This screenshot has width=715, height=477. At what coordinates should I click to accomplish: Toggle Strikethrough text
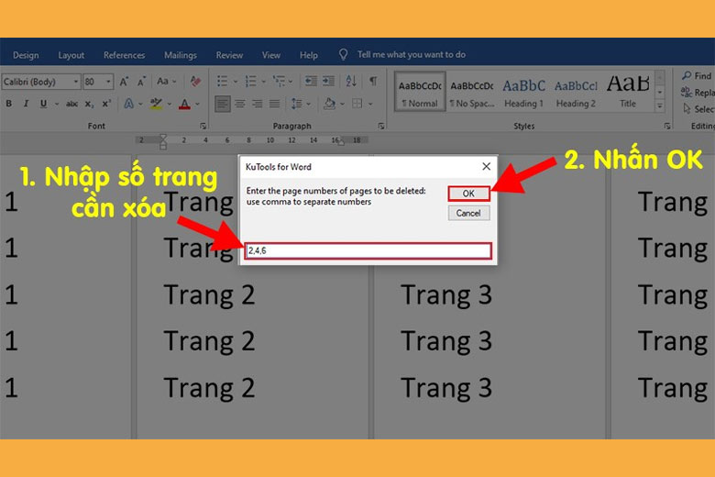[x=71, y=104]
